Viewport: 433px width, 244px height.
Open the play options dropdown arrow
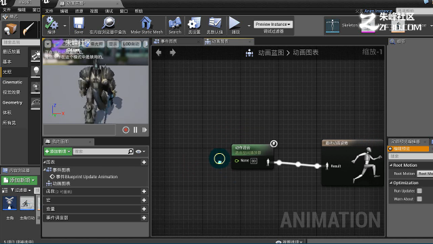click(249, 26)
